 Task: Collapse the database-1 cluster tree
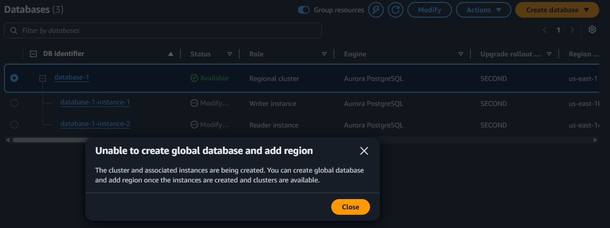(43, 78)
